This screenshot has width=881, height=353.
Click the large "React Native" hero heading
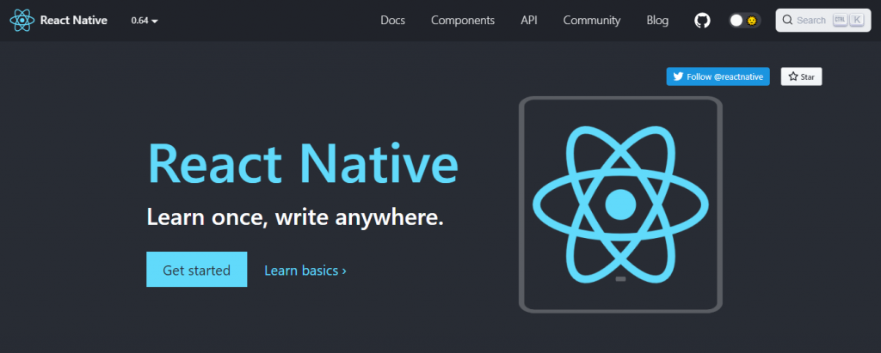pyautogui.click(x=302, y=161)
